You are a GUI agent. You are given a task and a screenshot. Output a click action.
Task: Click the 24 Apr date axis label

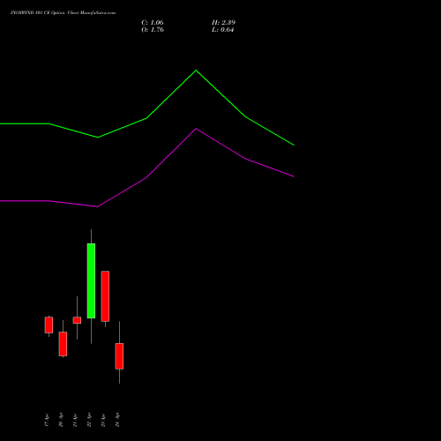(x=117, y=420)
